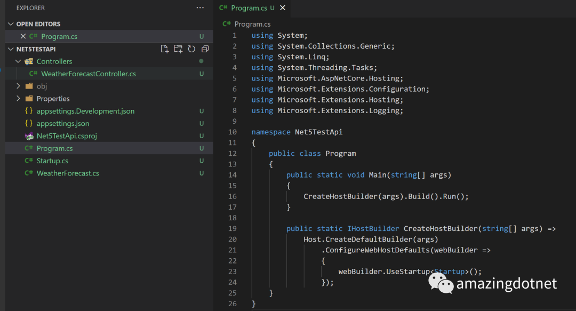Expand the obj folder
Screen dimensions: 576x311
(18, 86)
